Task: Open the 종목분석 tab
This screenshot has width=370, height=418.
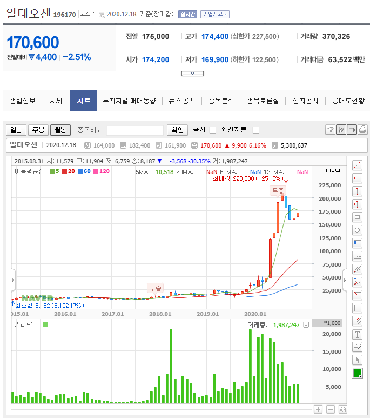Action: tap(221, 101)
